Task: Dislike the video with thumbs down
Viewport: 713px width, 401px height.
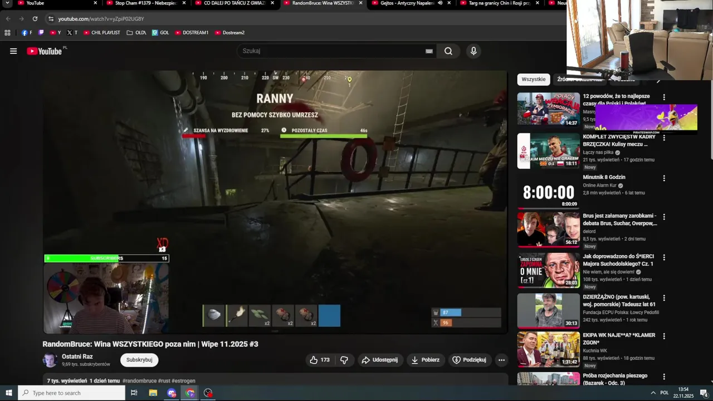Action: [344, 360]
